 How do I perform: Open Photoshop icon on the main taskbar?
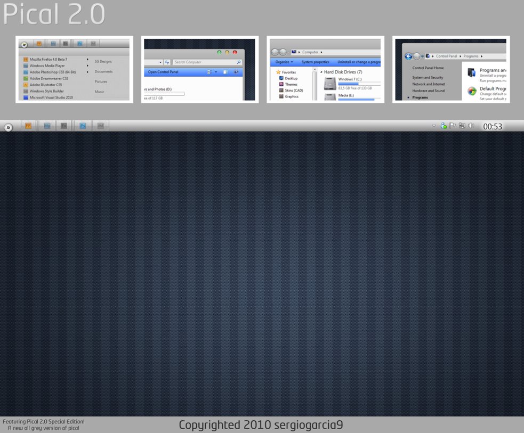click(83, 126)
